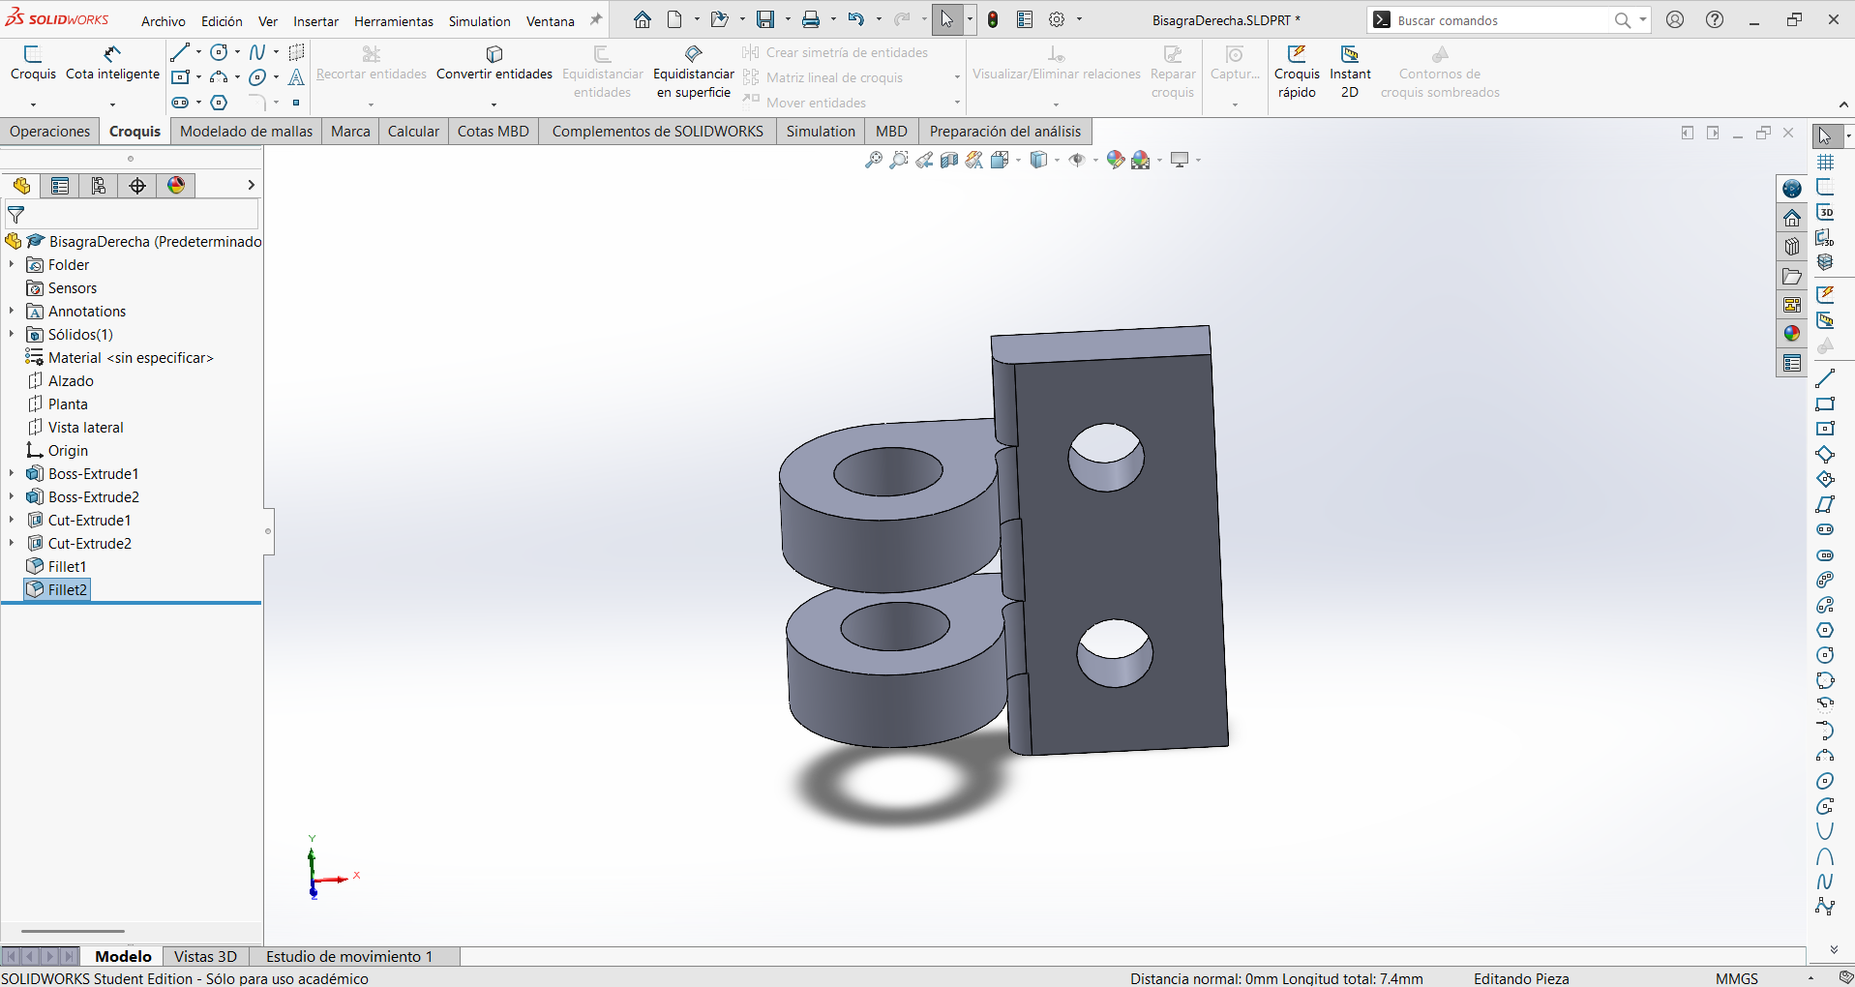1855x987 pixels.
Task: Toggle the hide/show items eye icon
Action: click(1077, 161)
